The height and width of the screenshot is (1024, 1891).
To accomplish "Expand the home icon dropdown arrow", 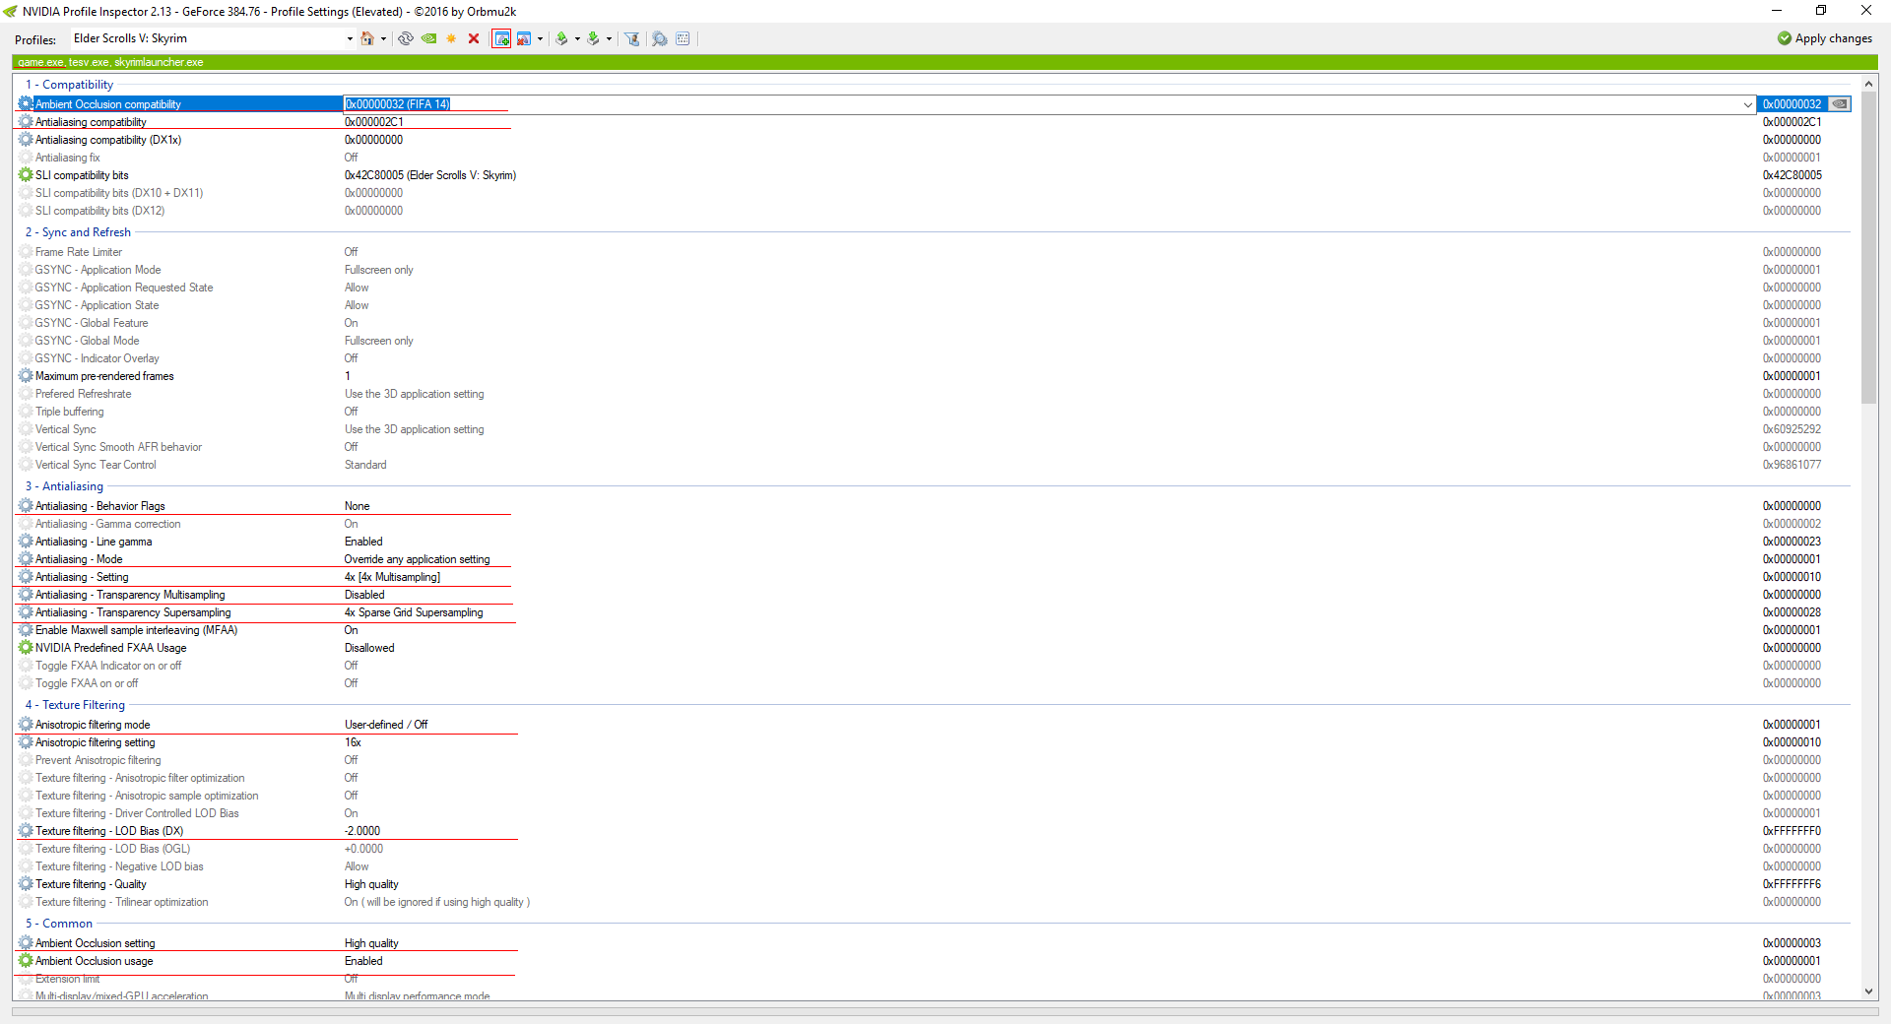I will point(383,38).
